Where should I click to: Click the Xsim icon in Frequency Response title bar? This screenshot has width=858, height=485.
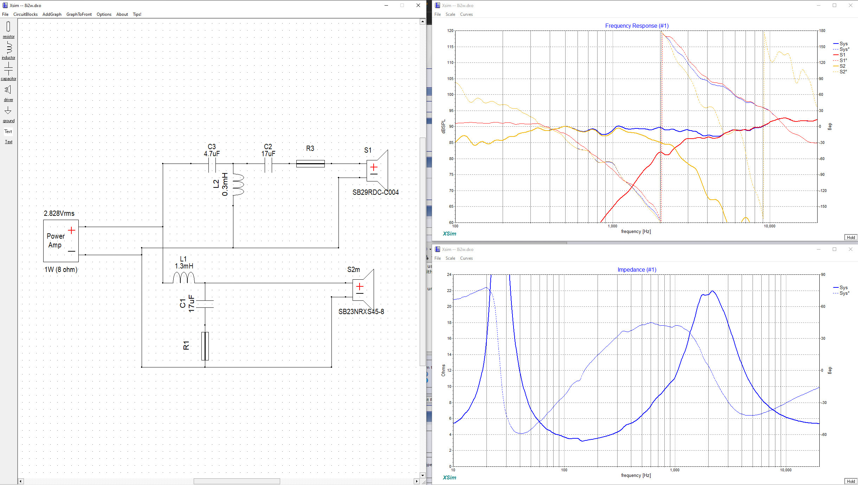pyautogui.click(x=437, y=5)
